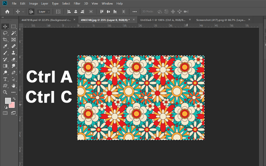Select the Move tool in toolbox
Viewport: 266px width, 166px height.
(5, 27)
